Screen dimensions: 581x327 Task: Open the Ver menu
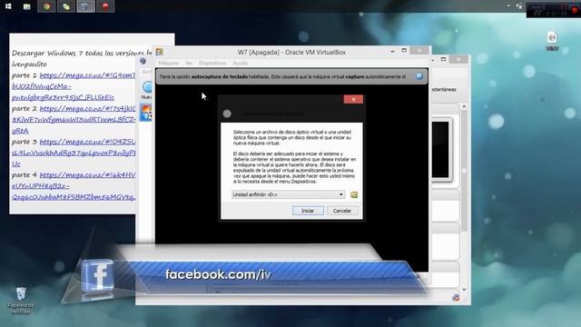pos(189,63)
